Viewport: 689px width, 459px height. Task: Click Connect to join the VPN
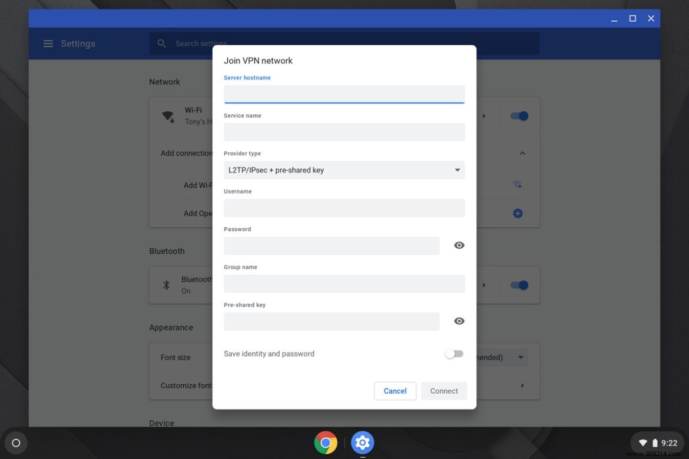click(x=444, y=391)
